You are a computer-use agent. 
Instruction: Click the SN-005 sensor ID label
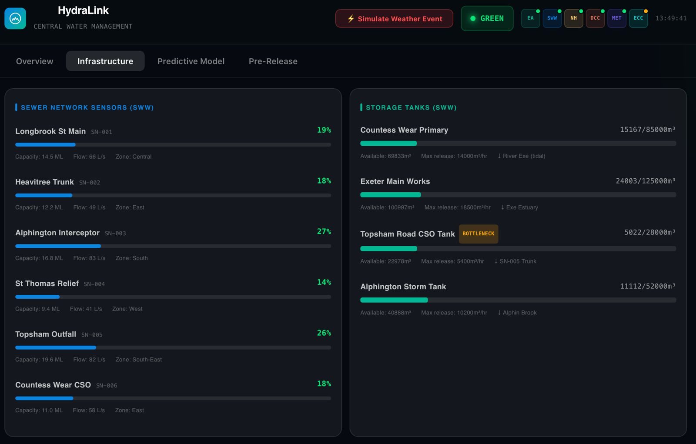[x=92, y=335]
